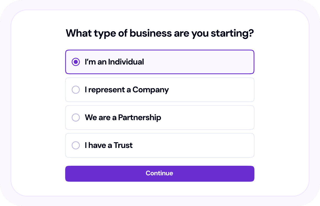The image size is (320, 206).
Task: Click the empty radio beside Partnership
Action: click(x=76, y=118)
